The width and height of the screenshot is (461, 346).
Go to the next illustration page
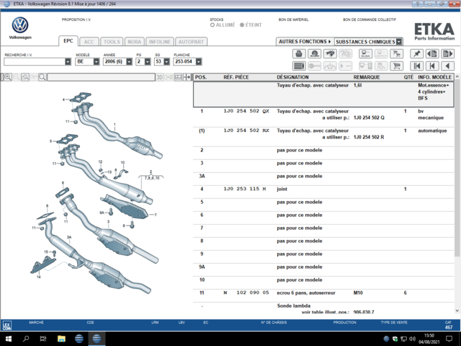click(447, 54)
